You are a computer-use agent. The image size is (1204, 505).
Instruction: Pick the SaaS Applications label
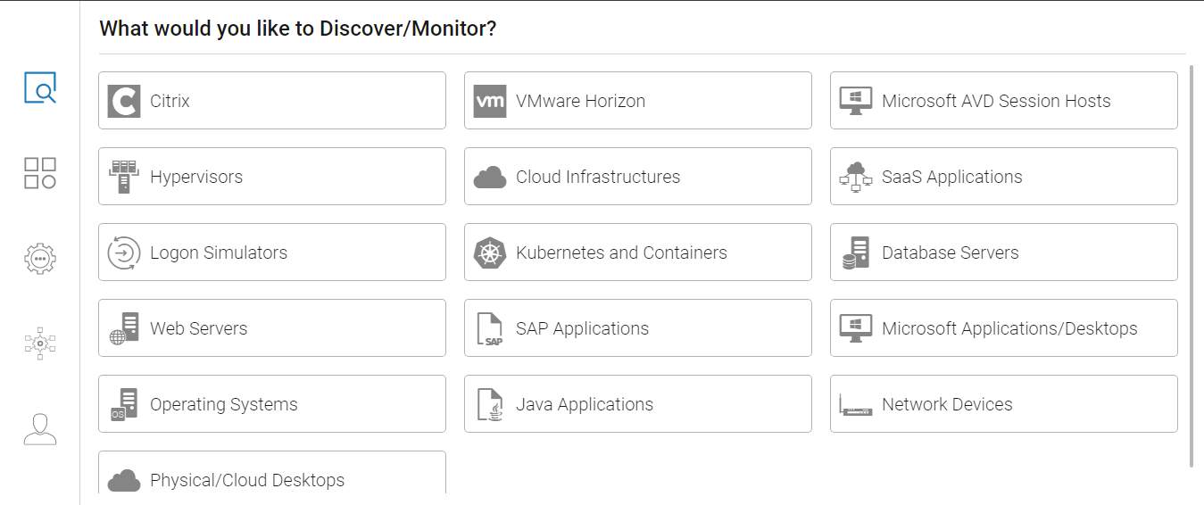click(952, 177)
